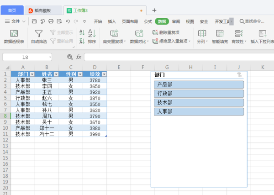Click 插入下拉列表 insert dropdown list
Screen dimensions: 274x195
[262, 37]
